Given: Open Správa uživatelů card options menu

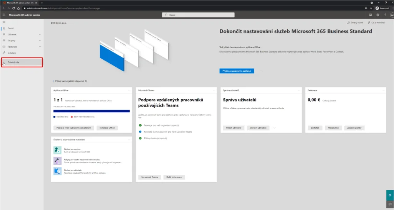Looking at the screenshot, I should [299, 90].
